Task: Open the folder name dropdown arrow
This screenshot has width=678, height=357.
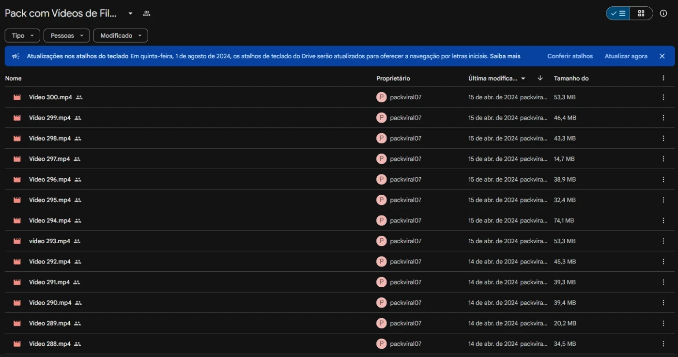Action: pyautogui.click(x=130, y=14)
